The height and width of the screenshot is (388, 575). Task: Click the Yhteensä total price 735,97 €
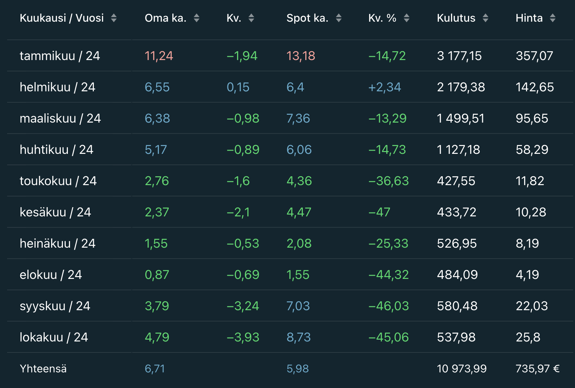coord(537,369)
